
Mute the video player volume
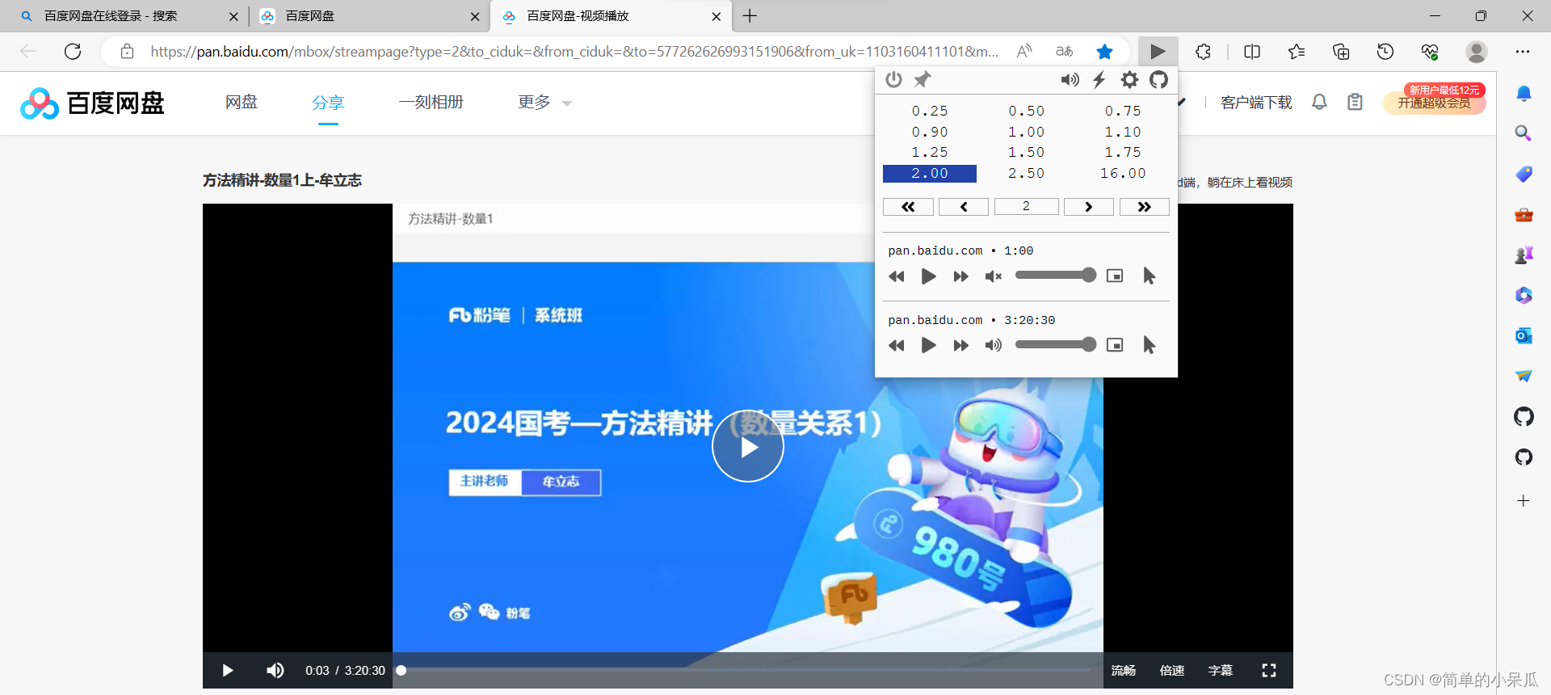point(275,670)
